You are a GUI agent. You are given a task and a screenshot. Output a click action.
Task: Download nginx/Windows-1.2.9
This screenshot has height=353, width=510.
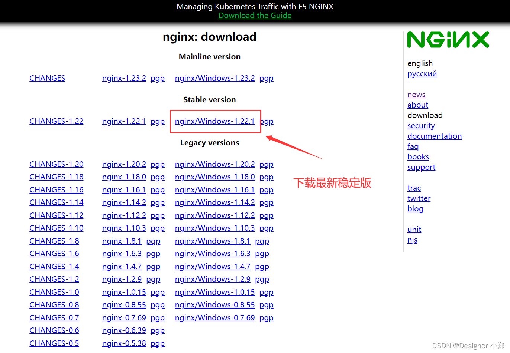click(x=213, y=279)
